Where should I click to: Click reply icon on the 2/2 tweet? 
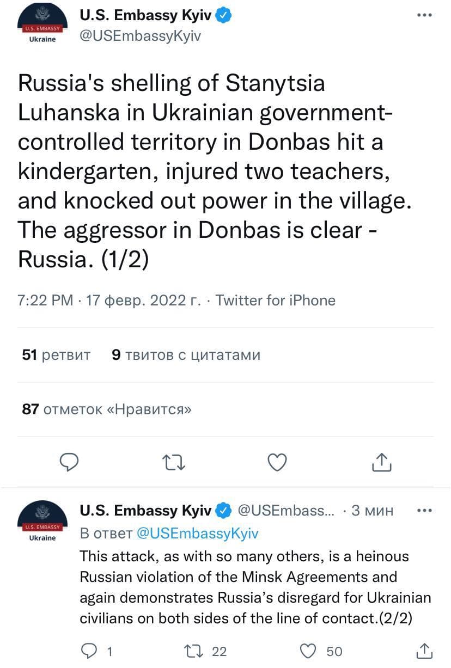[87, 651]
